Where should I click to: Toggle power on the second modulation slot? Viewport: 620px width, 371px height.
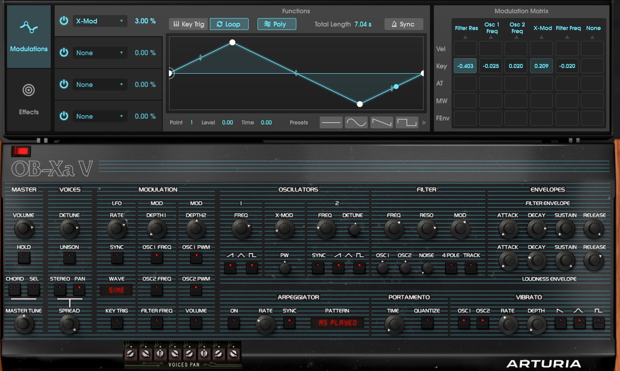coord(64,52)
